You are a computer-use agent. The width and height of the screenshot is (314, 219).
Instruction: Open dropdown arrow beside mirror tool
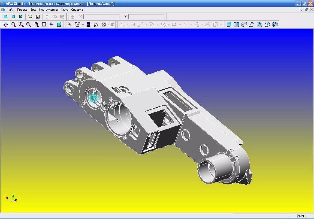click(221, 25)
